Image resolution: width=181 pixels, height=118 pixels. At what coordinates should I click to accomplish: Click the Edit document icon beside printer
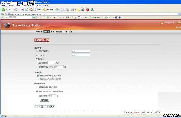[x=72, y=10]
